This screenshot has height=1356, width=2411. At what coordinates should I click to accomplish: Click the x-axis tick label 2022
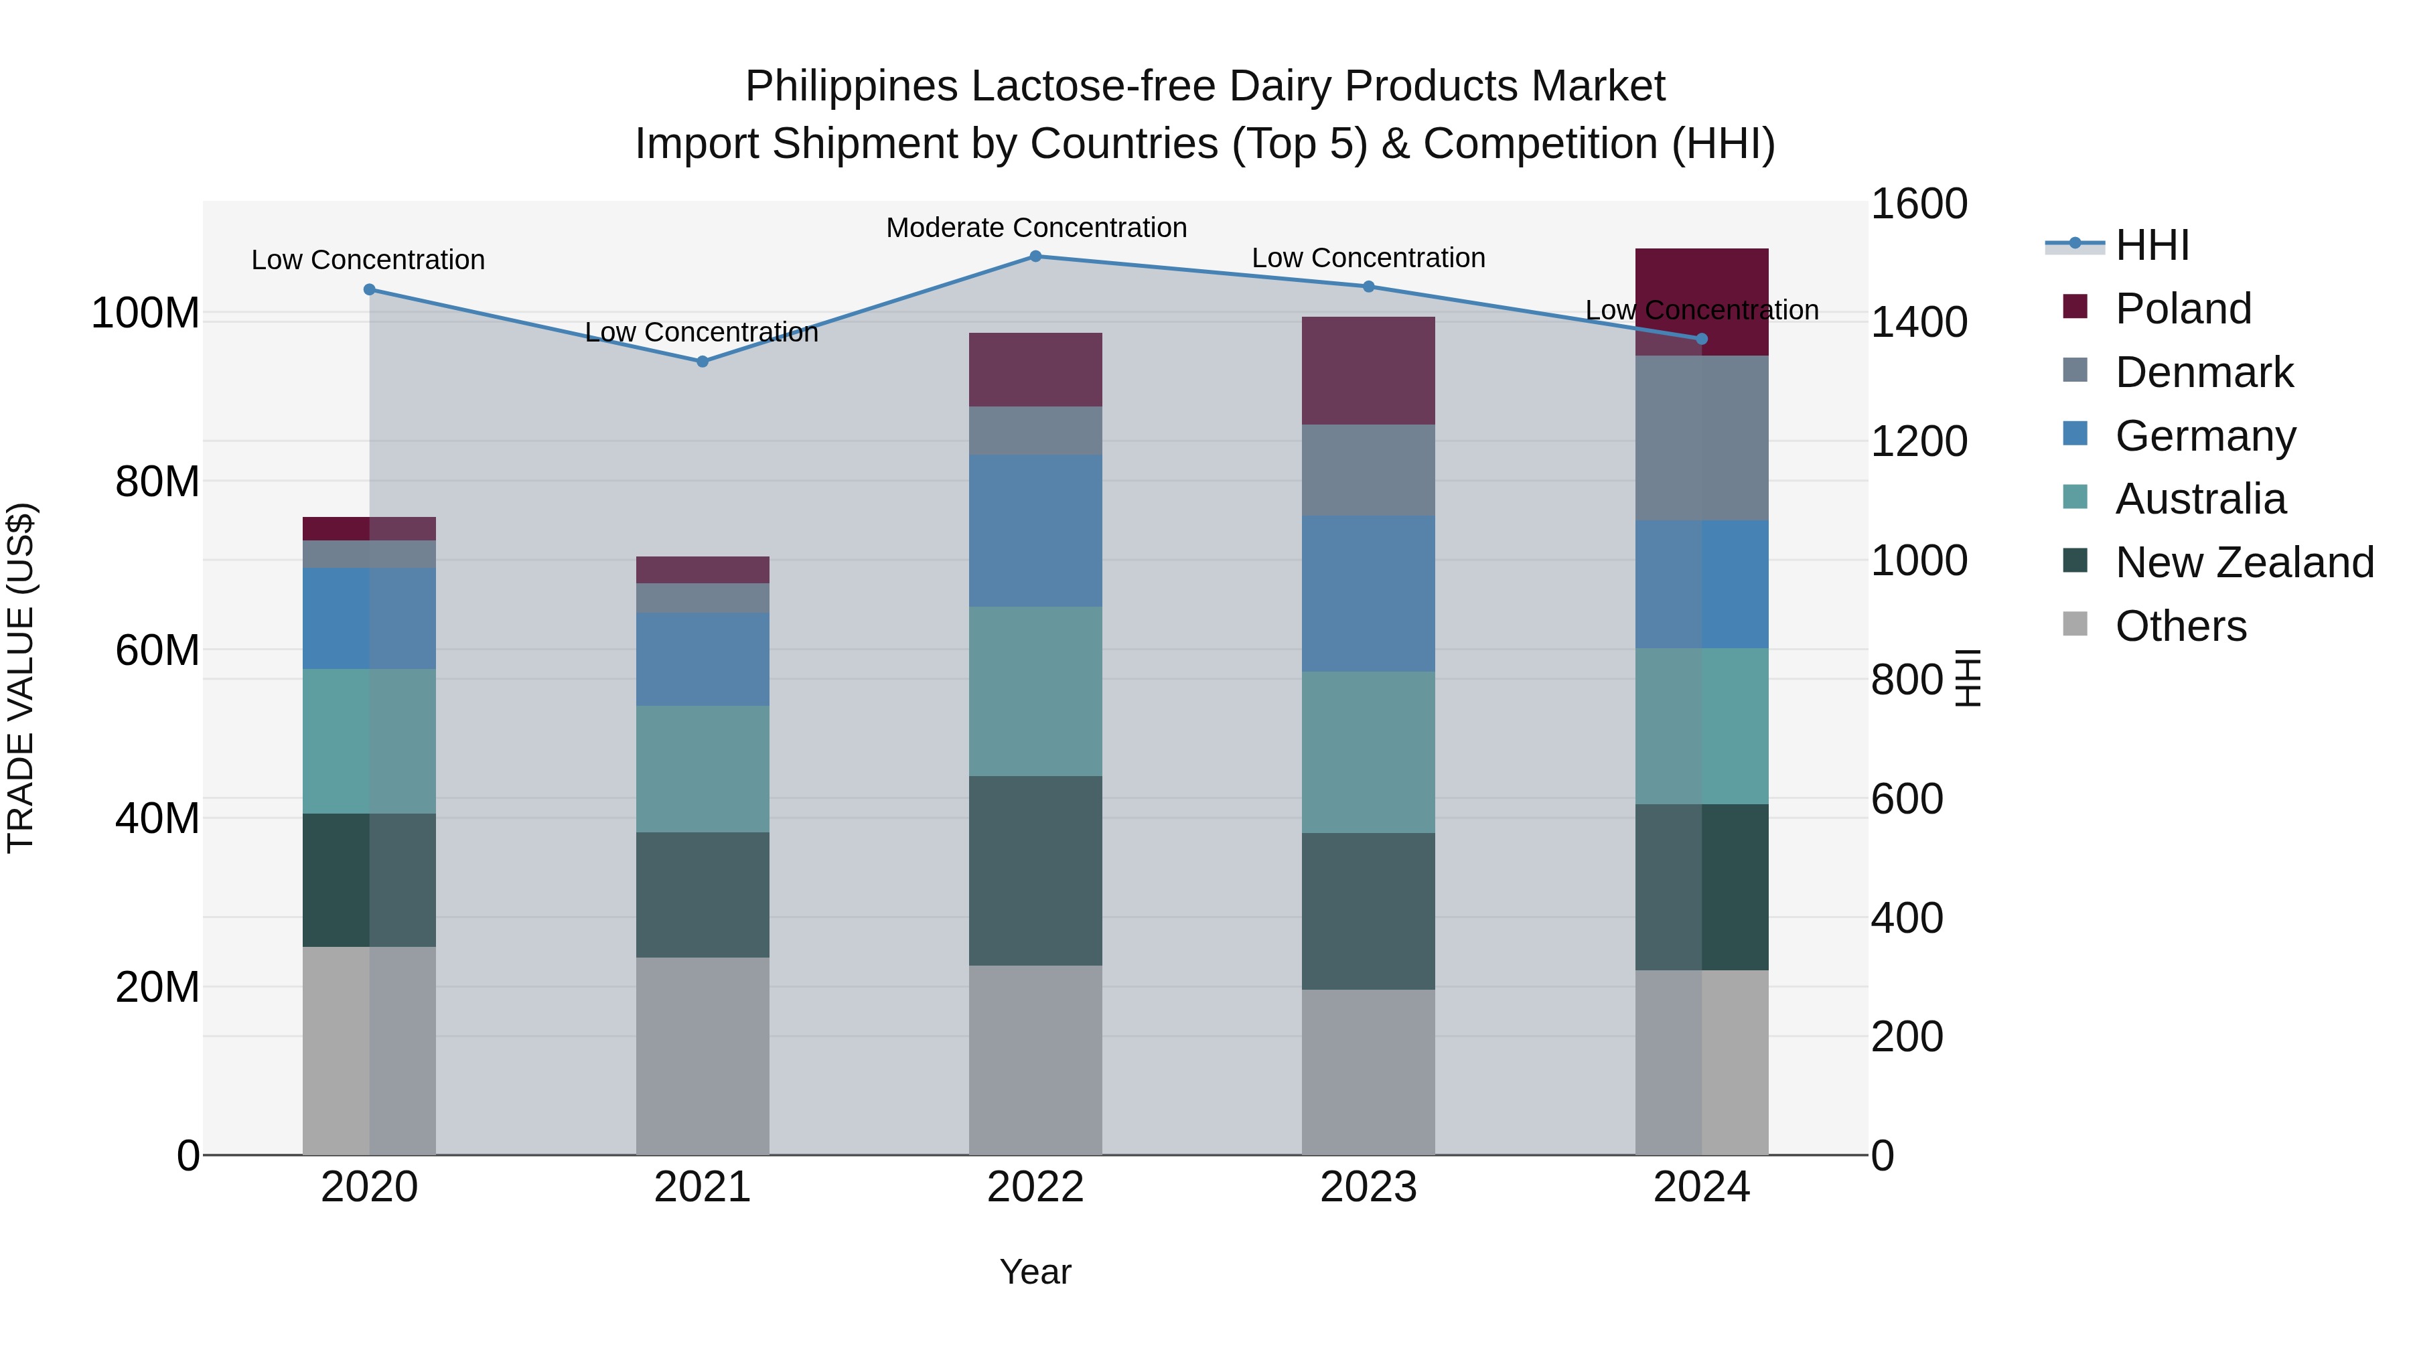(x=1035, y=1187)
